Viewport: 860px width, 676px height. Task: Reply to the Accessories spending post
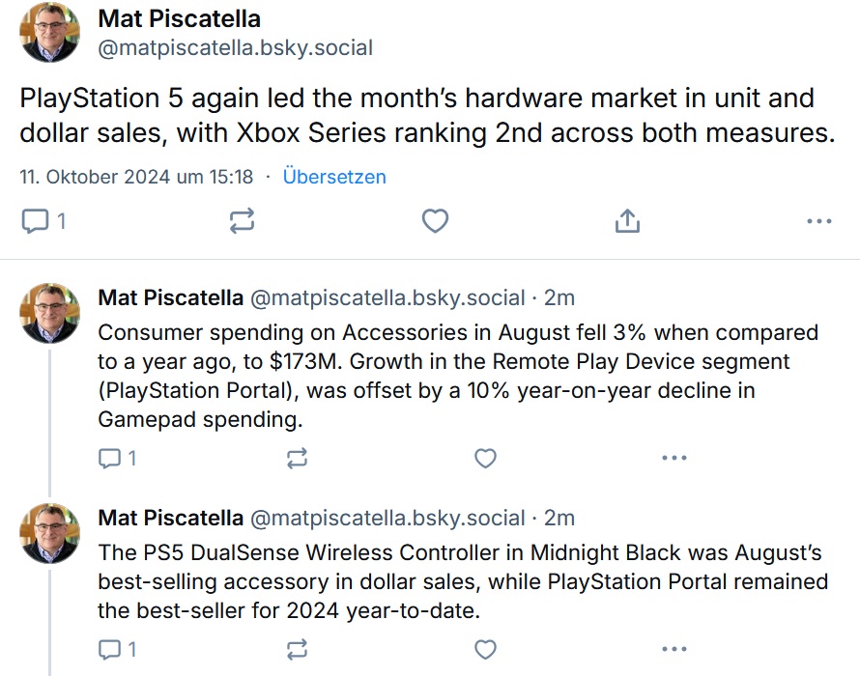click(117, 458)
